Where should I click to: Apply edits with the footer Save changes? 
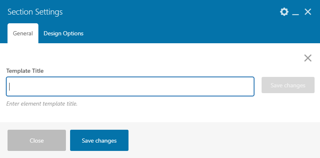(x=99, y=140)
